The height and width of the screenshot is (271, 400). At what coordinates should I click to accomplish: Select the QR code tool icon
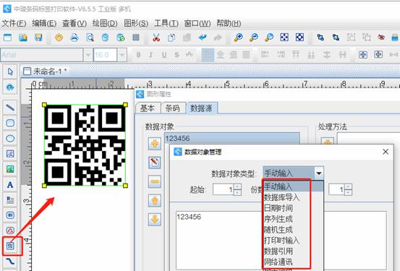10,246
